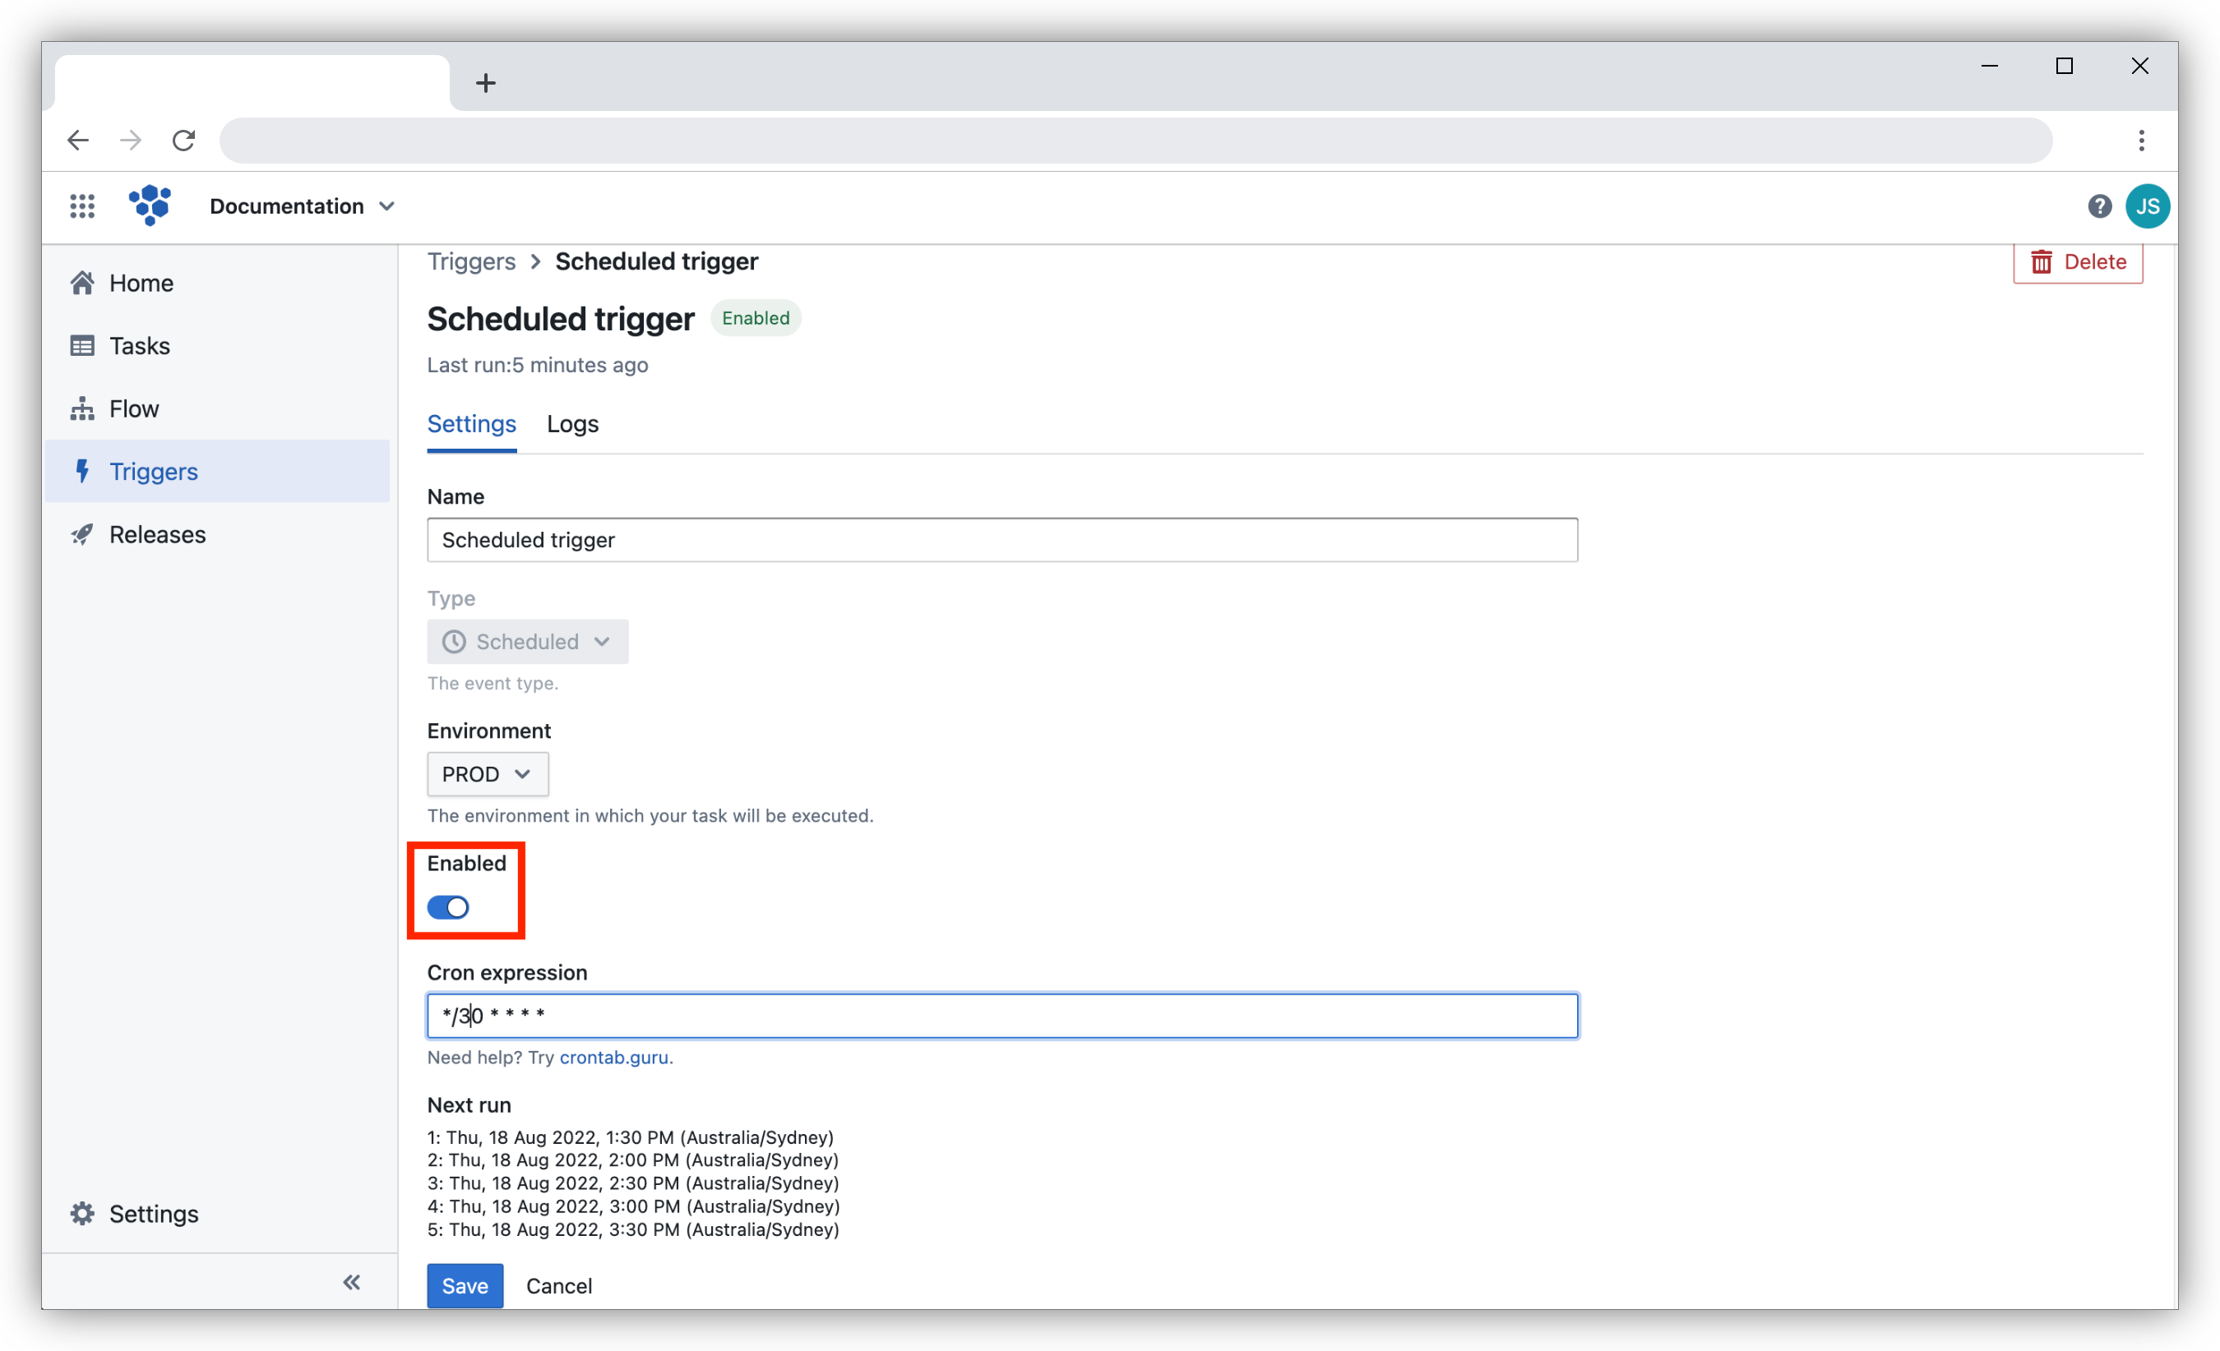Click the collapse sidebar chevron
Viewport: 2220px width, 1351px height.
tap(352, 1281)
